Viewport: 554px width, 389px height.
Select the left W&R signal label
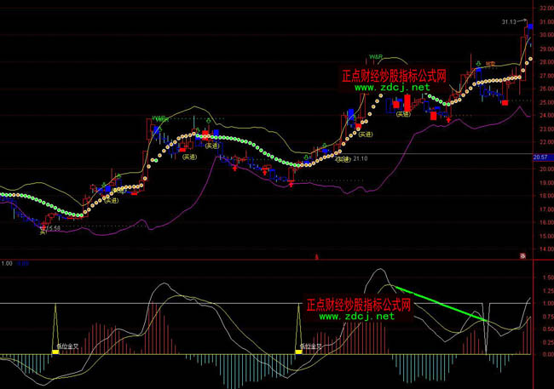pos(159,118)
